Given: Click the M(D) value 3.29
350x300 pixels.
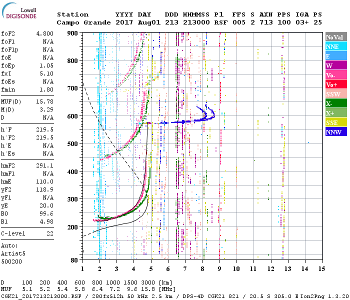Looking at the screenshot, I should point(46,109).
